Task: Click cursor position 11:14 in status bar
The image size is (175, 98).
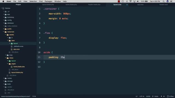Action: [x=34, y=96]
